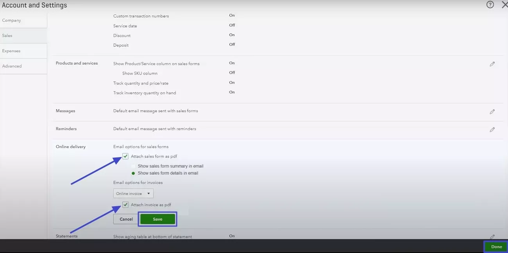The height and width of the screenshot is (253, 508).
Task: Save the Online delivery changes
Action: [x=157, y=219]
